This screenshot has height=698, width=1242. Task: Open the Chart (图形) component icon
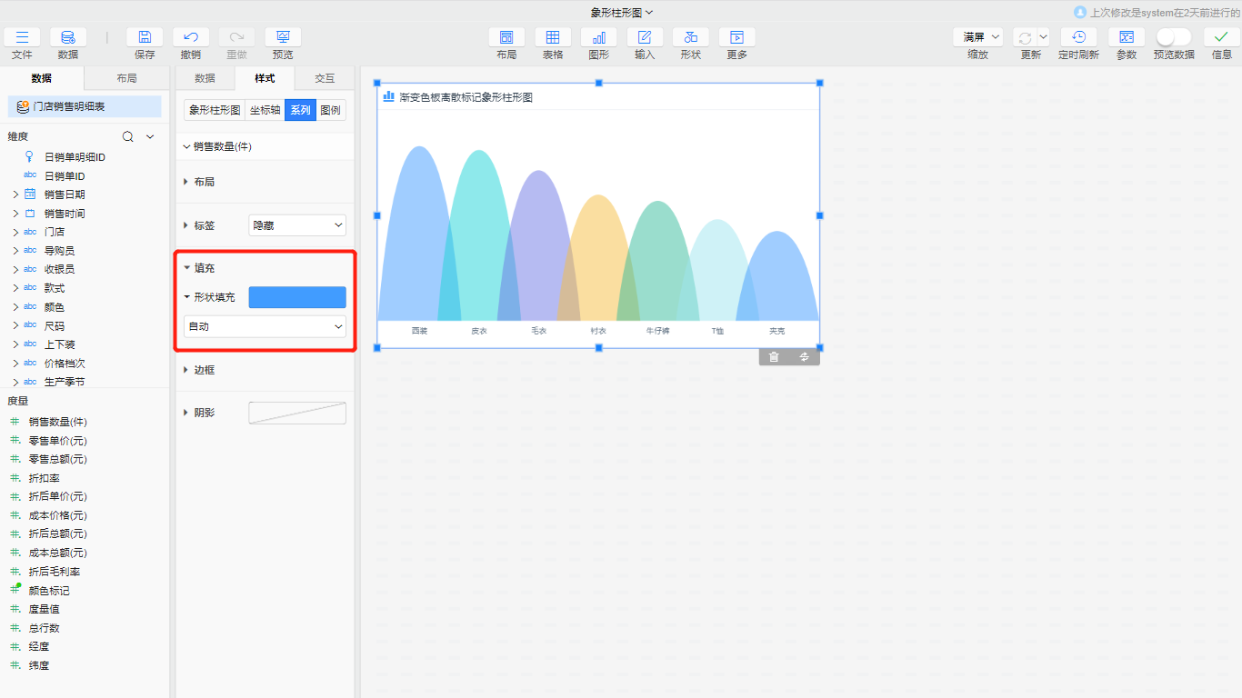click(599, 37)
